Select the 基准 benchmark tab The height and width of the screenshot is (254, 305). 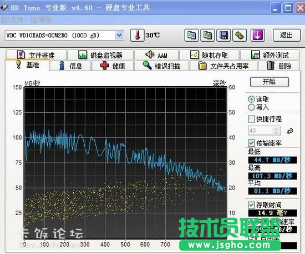click(27, 65)
